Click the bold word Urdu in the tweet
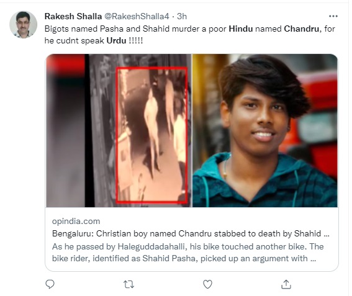352x296 pixels. [116, 41]
